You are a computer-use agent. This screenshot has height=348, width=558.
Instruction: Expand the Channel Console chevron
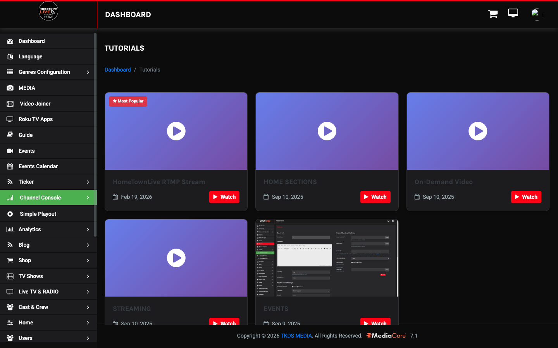tap(88, 198)
